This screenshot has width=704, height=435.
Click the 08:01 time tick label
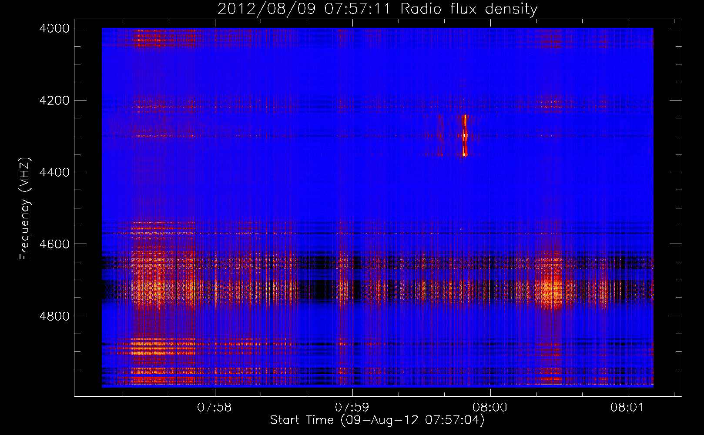(x=627, y=407)
